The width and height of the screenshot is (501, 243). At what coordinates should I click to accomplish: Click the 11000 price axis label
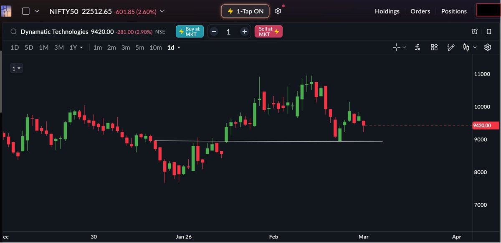pos(481,74)
